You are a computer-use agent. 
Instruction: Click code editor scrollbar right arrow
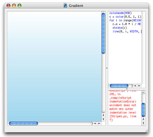[x=139, y=86]
